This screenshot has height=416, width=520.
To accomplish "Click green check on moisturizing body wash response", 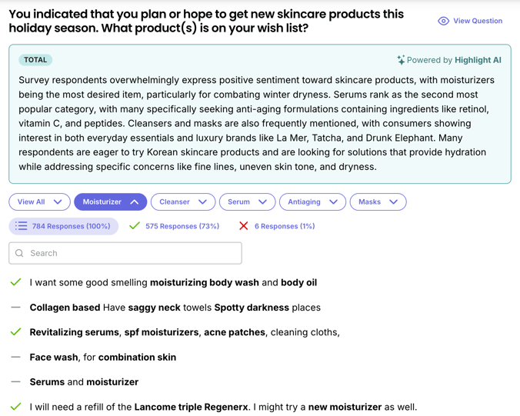I will [x=15, y=282].
